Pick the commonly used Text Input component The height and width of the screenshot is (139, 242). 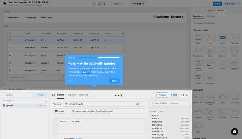(234, 39)
